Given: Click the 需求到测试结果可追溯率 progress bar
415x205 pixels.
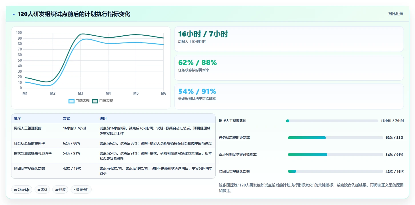Looking at the screenshot, I should pyautogui.click(x=335, y=155).
